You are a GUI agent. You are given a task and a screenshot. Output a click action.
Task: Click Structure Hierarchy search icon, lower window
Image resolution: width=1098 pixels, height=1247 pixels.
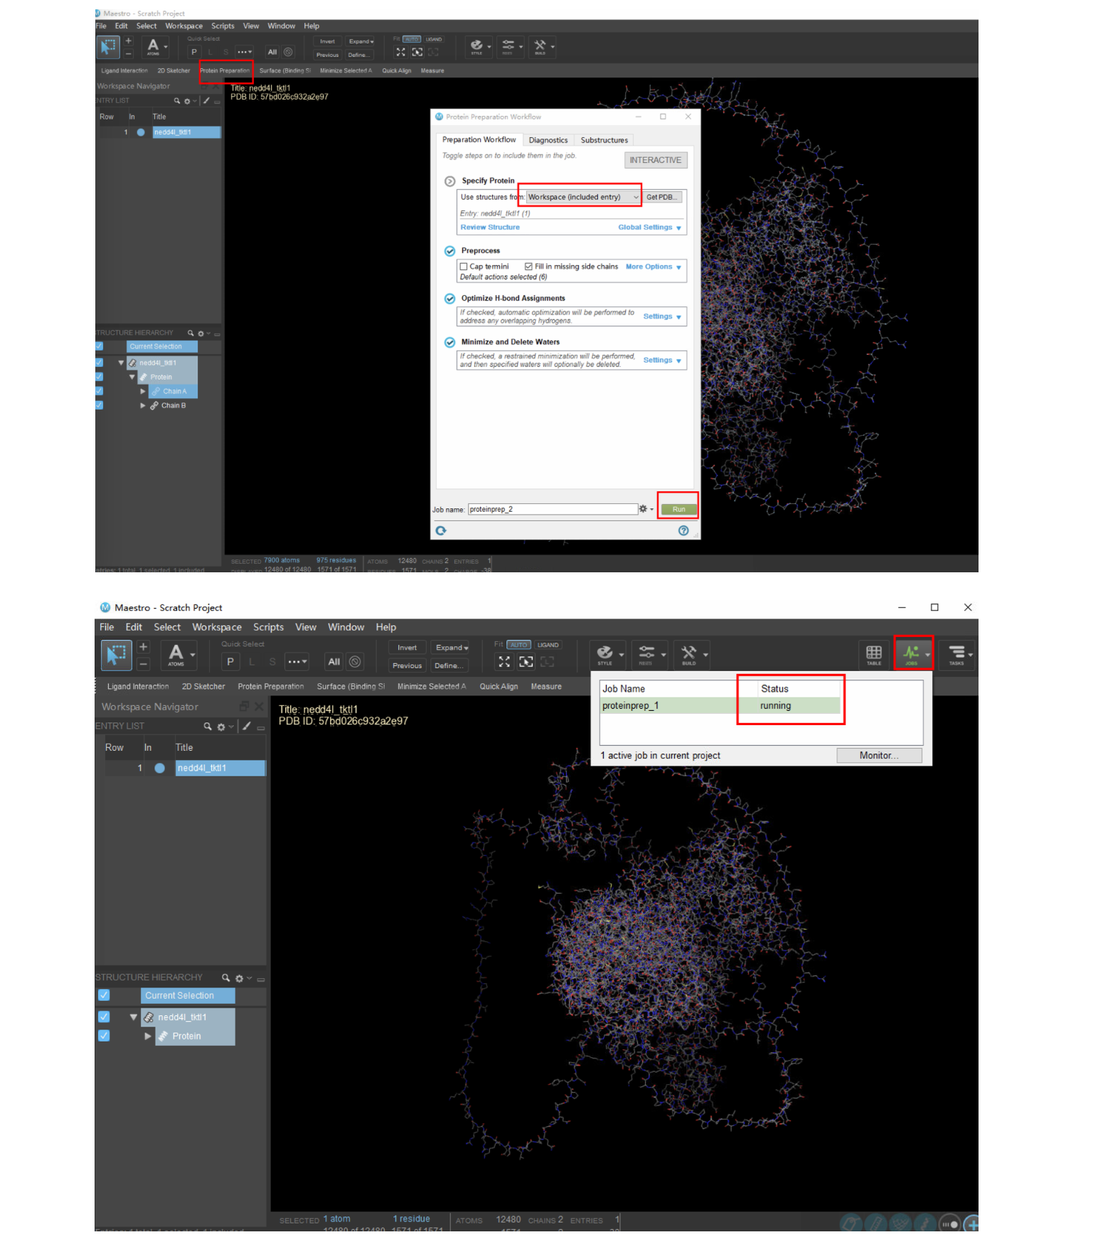coord(225,978)
